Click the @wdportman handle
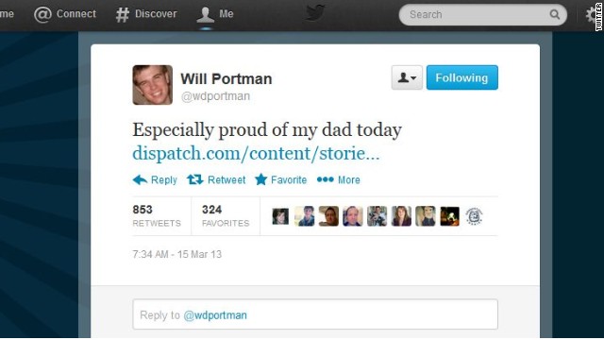The height and width of the screenshot is (340, 604). pos(215,96)
